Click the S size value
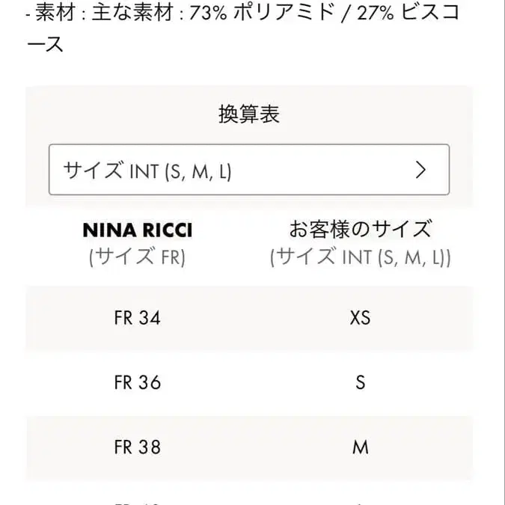This screenshot has height=505, width=505. click(x=361, y=382)
